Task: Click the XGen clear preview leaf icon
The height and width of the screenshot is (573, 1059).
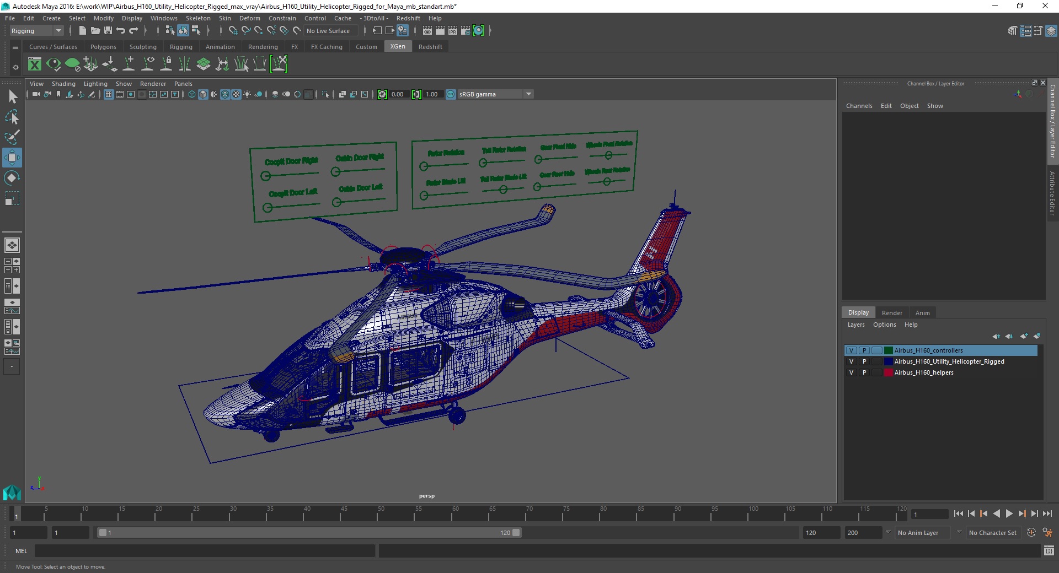Action: (72, 64)
